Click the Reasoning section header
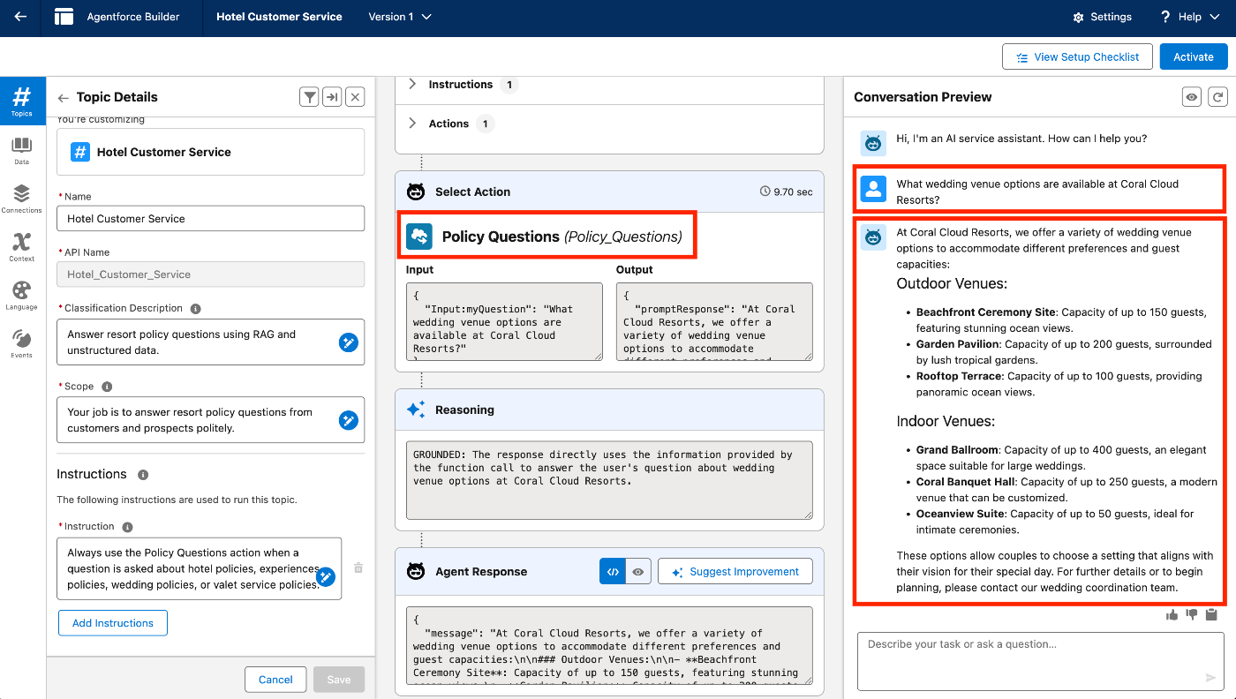 point(609,410)
